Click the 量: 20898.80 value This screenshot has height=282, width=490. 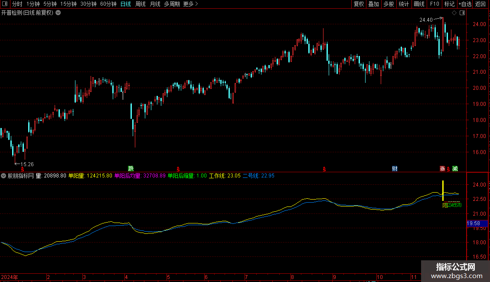point(51,176)
